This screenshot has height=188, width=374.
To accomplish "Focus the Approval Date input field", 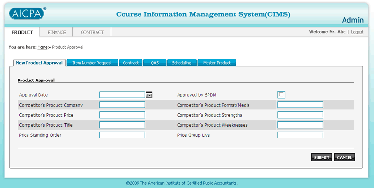I will coord(122,95).
